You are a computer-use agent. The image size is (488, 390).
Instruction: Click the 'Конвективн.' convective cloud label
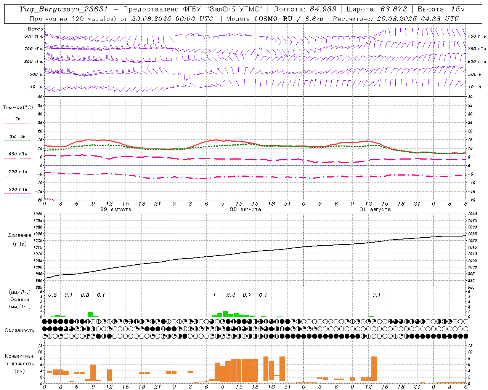(x=20, y=356)
